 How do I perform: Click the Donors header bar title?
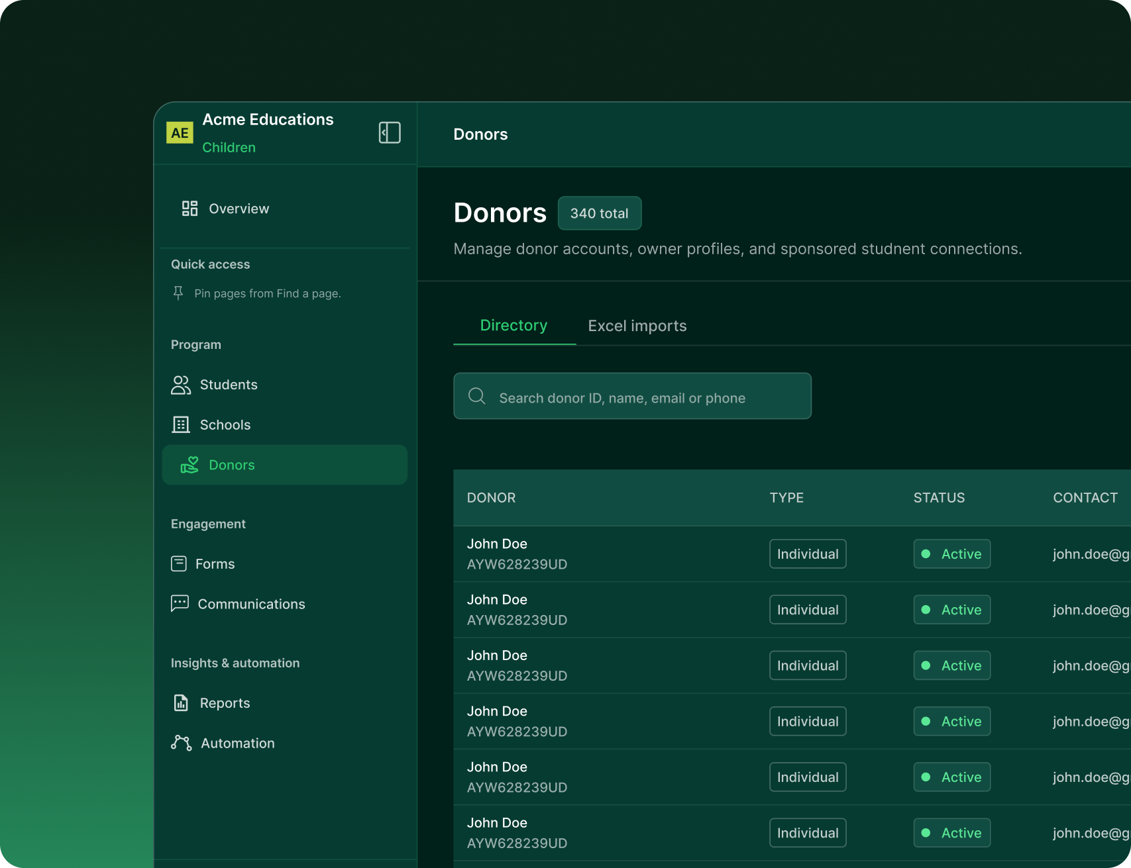(480, 134)
